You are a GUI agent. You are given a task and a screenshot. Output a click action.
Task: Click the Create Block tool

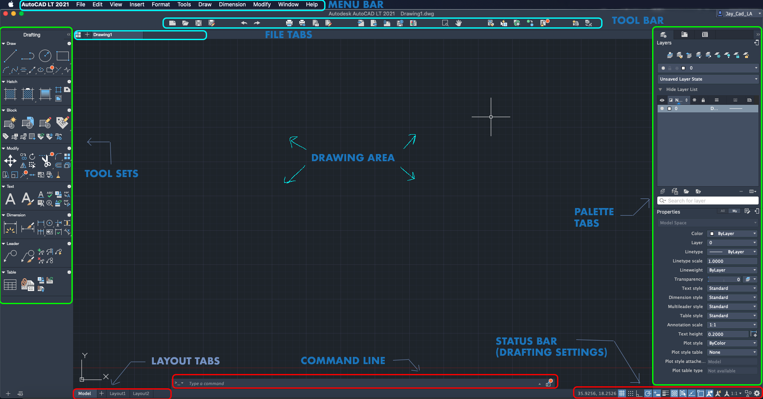[x=10, y=123]
